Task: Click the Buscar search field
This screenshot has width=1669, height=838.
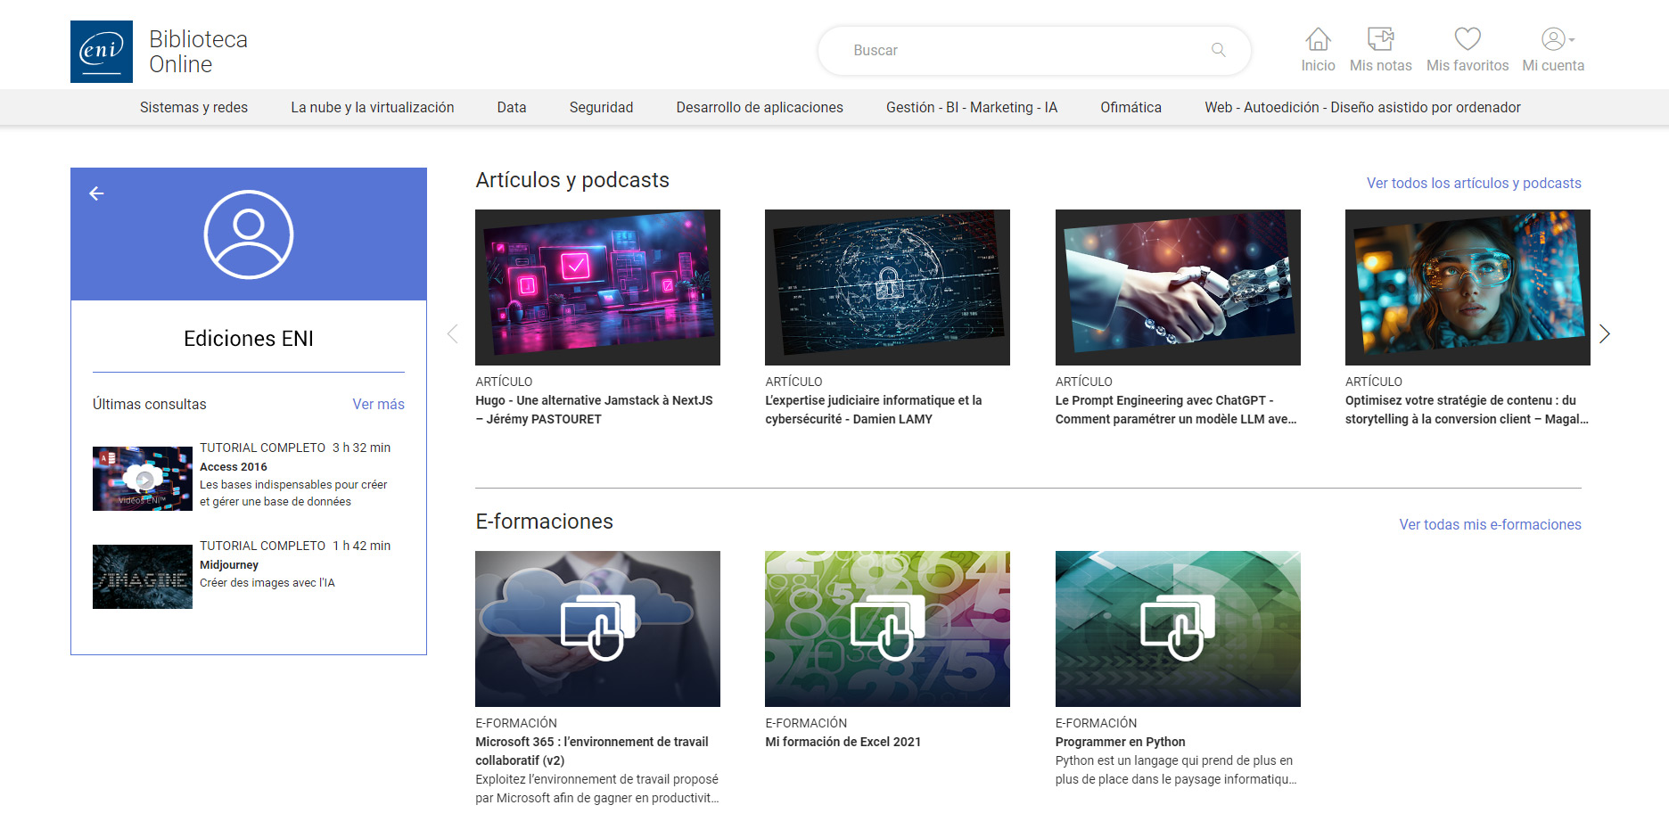Action: click(1025, 51)
